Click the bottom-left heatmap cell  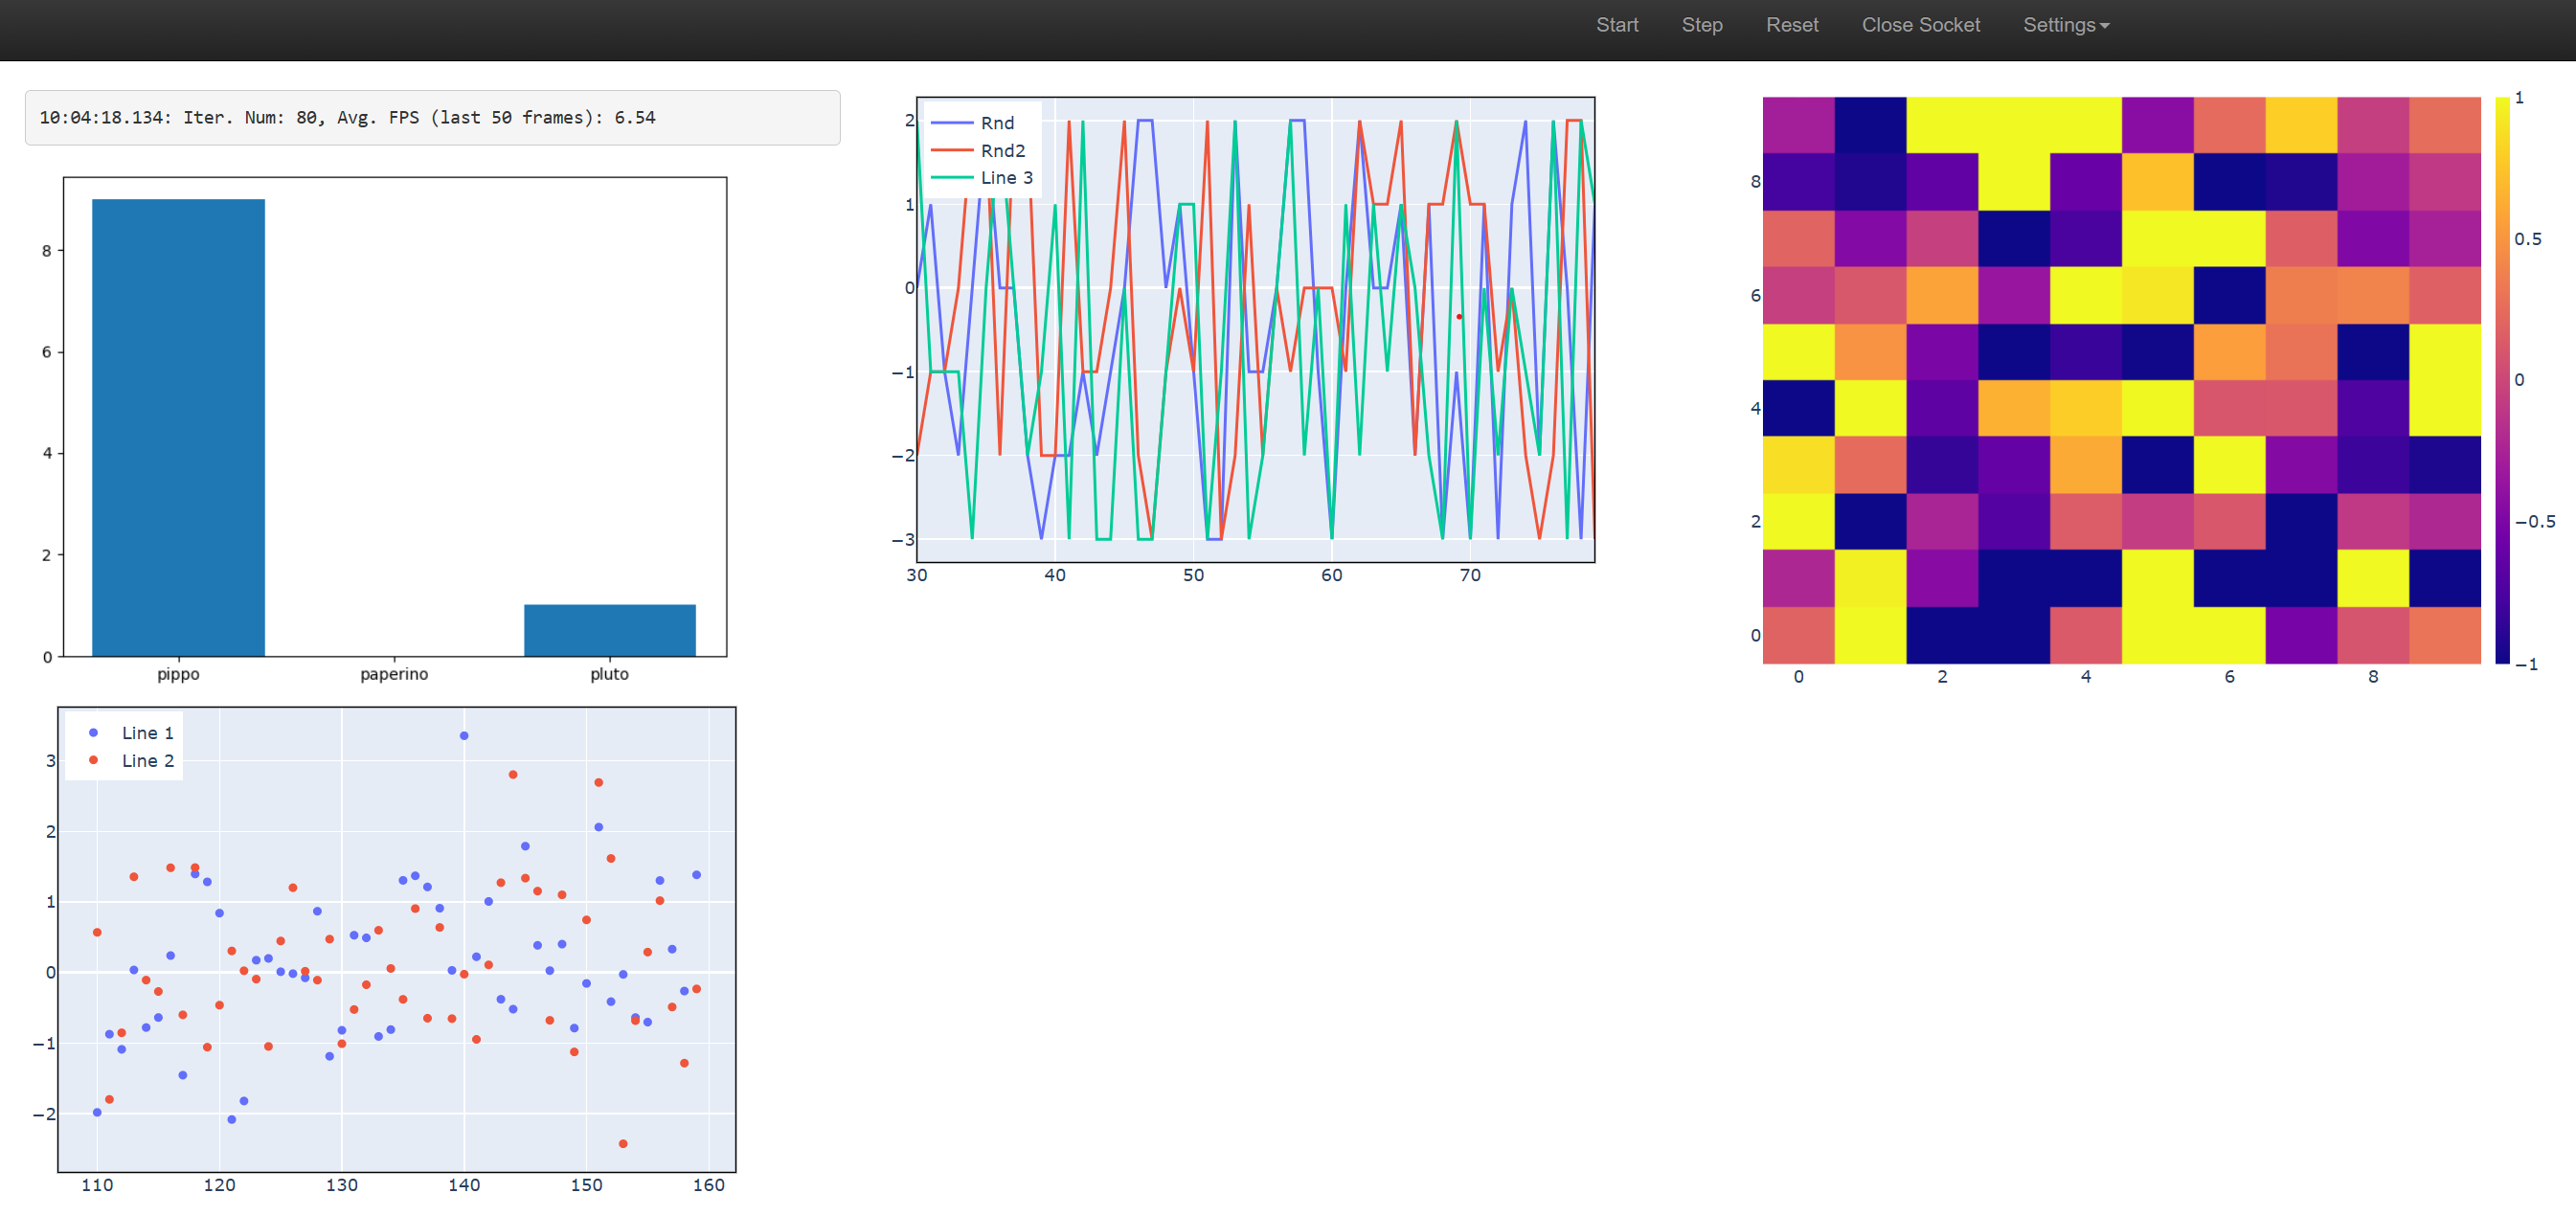(1798, 635)
